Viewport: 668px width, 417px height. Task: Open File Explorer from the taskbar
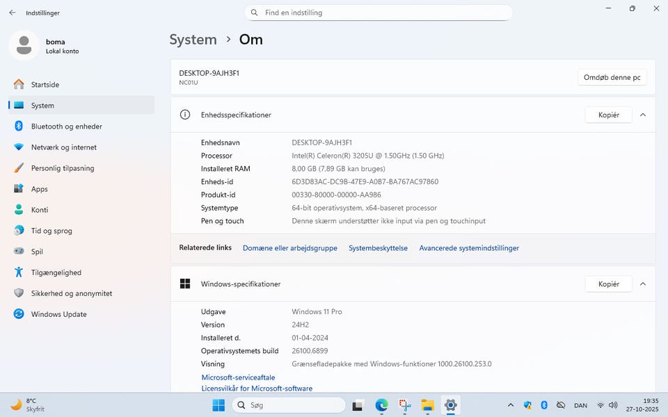(427, 405)
